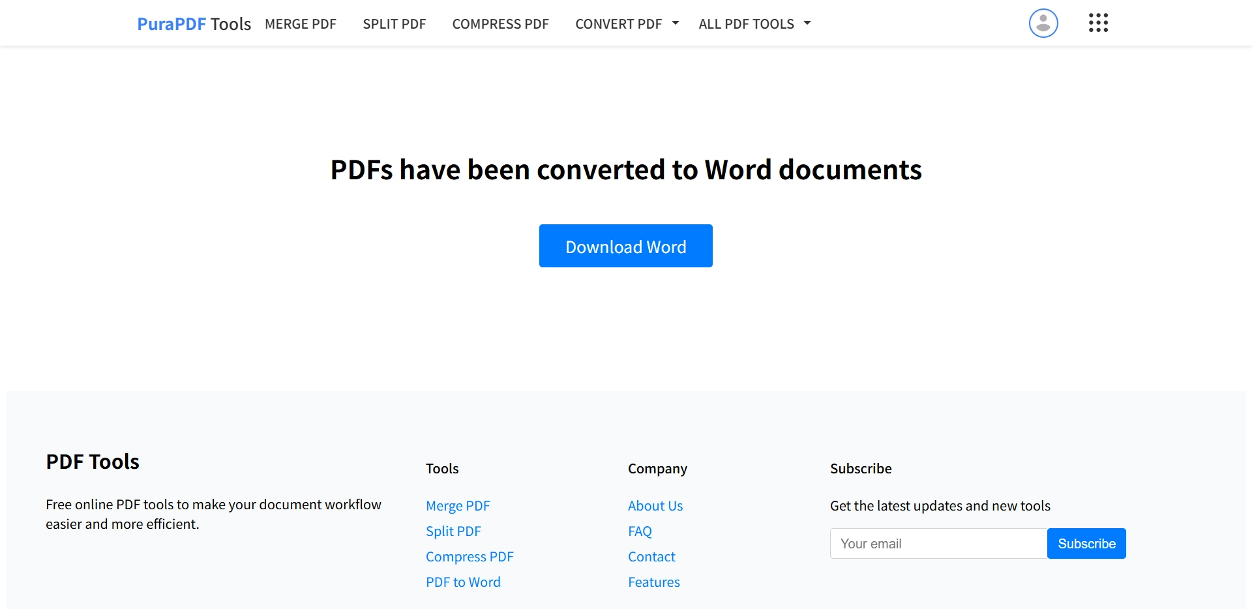Click the Download Word button

625,246
